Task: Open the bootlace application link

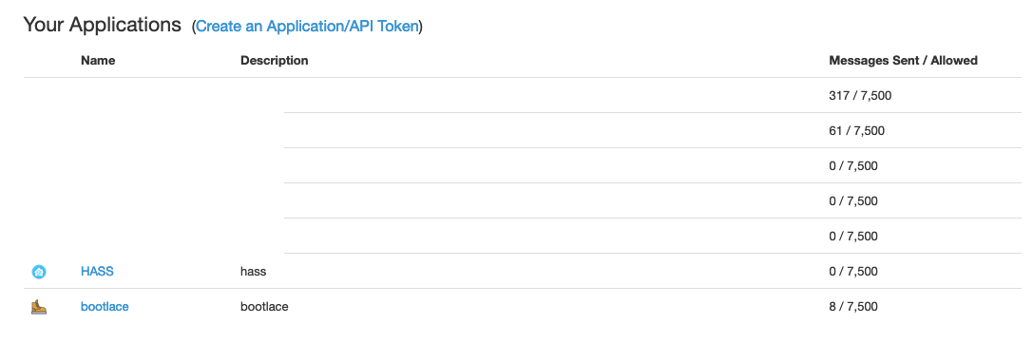Action: pos(105,307)
